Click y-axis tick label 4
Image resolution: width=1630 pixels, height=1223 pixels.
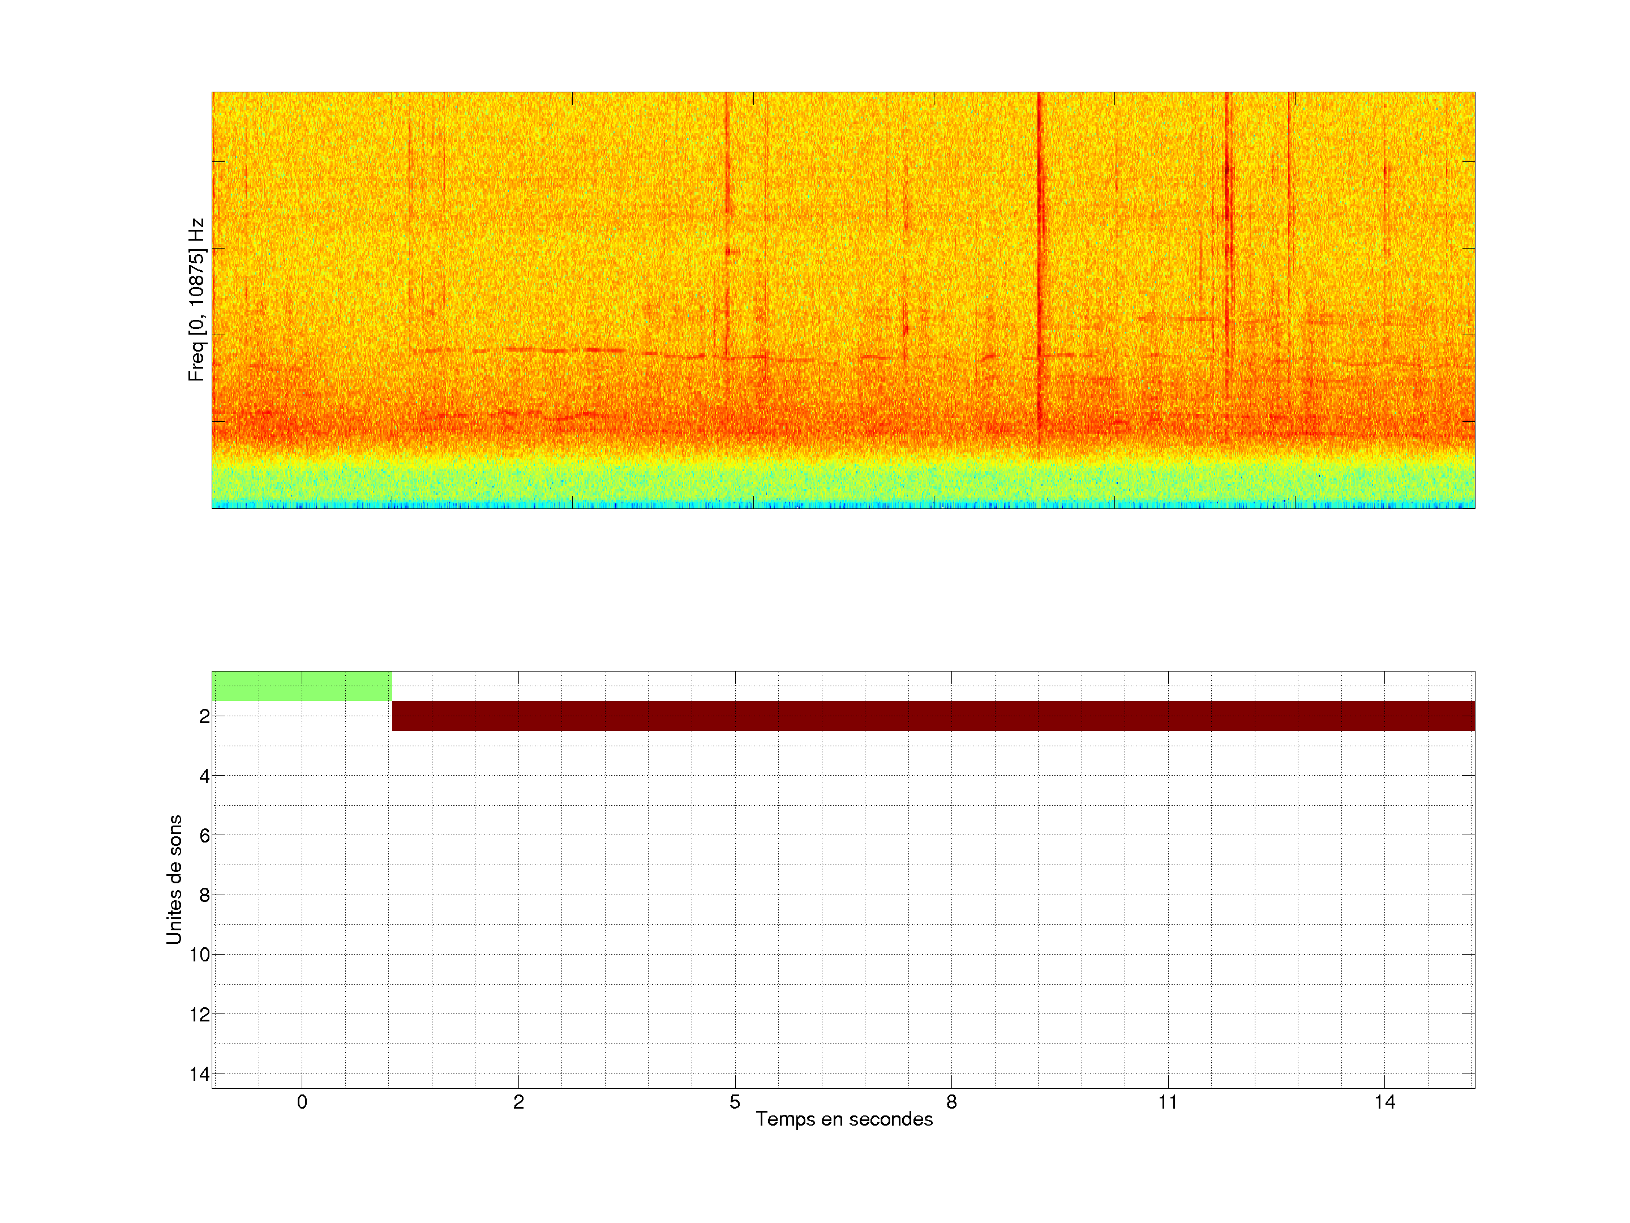(x=204, y=776)
